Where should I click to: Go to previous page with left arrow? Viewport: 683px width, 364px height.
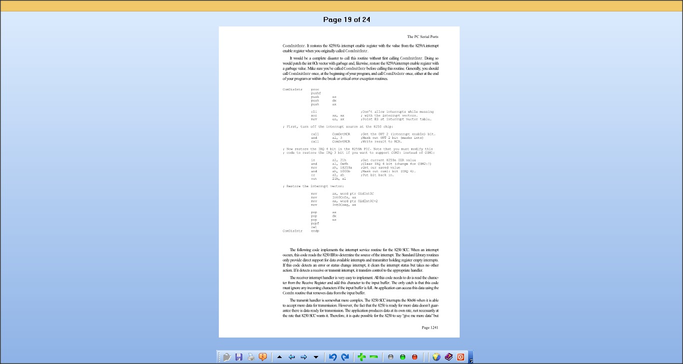[291, 357]
